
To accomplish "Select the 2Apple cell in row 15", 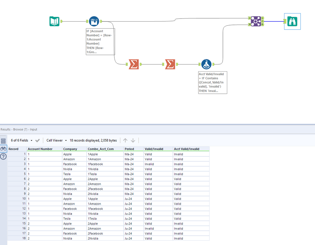I will tap(105, 224).
